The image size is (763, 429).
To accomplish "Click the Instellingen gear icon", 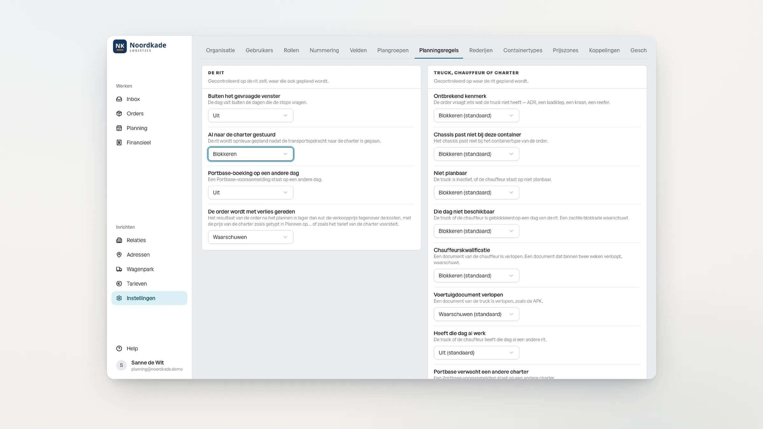I will [119, 298].
